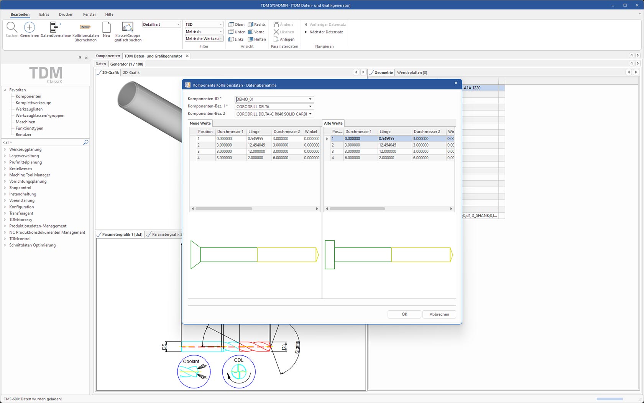Viewport: 644px width, 403px height.
Task: Go to Nächster Datensatz
Action: point(324,32)
